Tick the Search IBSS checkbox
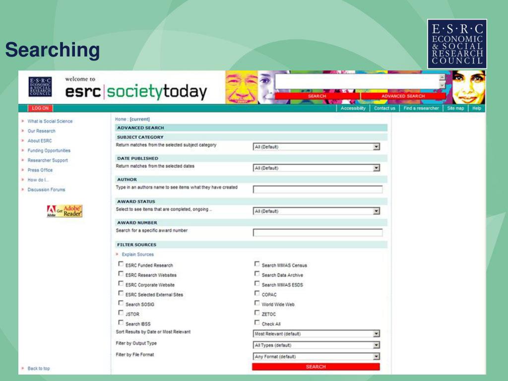The image size is (508, 381). pyautogui.click(x=121, y=322)
